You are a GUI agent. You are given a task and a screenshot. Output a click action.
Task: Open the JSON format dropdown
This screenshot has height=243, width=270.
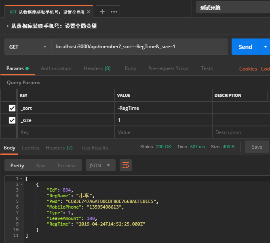(x=100, y=165)
